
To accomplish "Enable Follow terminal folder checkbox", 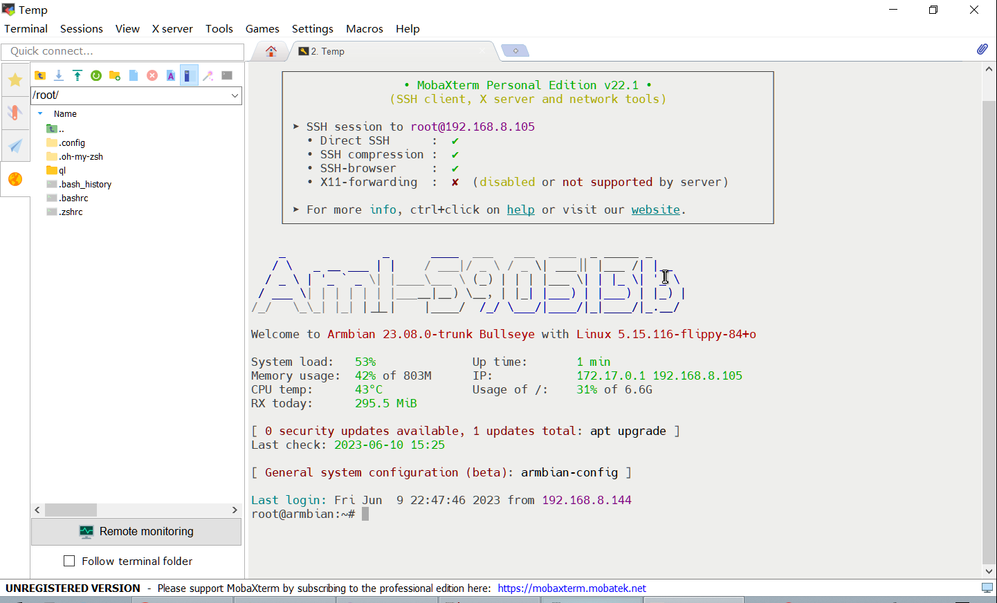I will (69, 561).
